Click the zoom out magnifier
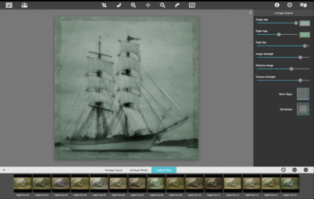Image resolution: width=314 pixels, height=199 pixels. (163, 5)
